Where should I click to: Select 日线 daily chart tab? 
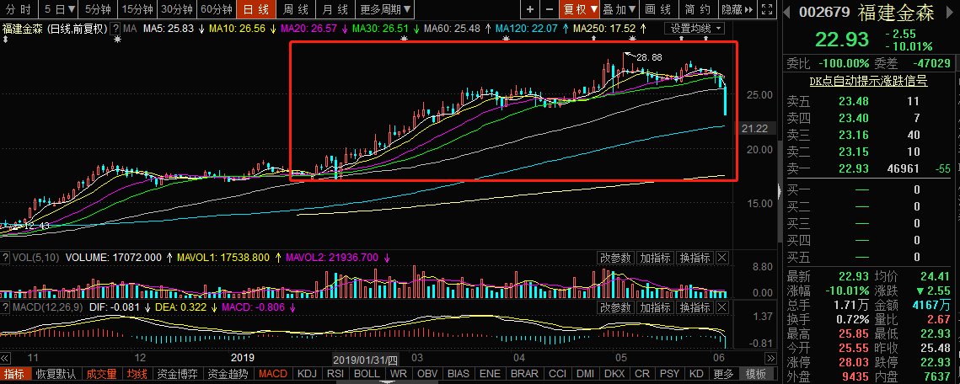point(255,9)
